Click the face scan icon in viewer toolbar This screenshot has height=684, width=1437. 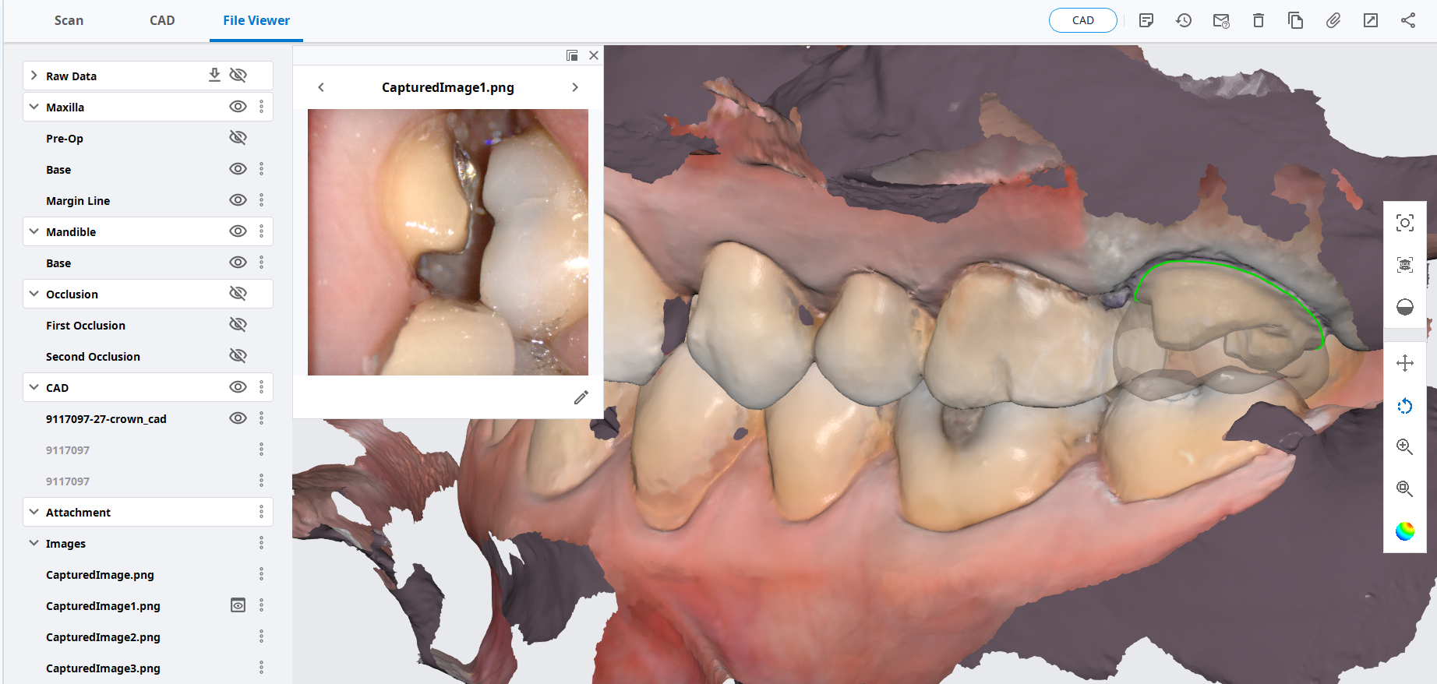pos(1405,265)
